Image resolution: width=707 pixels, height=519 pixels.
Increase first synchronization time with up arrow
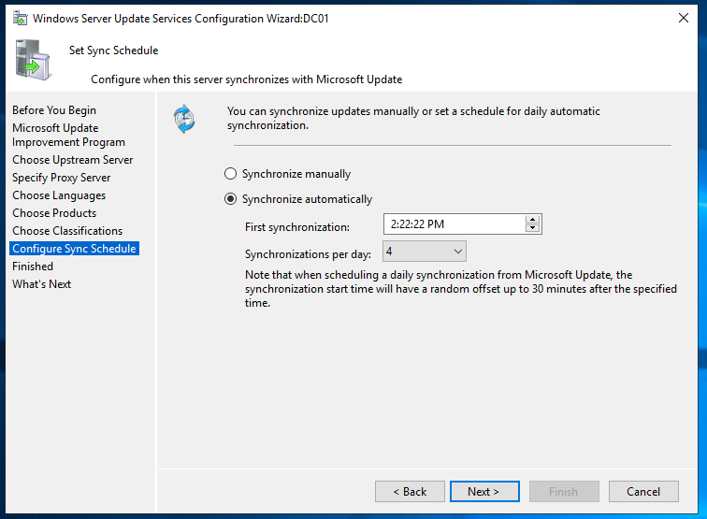point(532,220)
